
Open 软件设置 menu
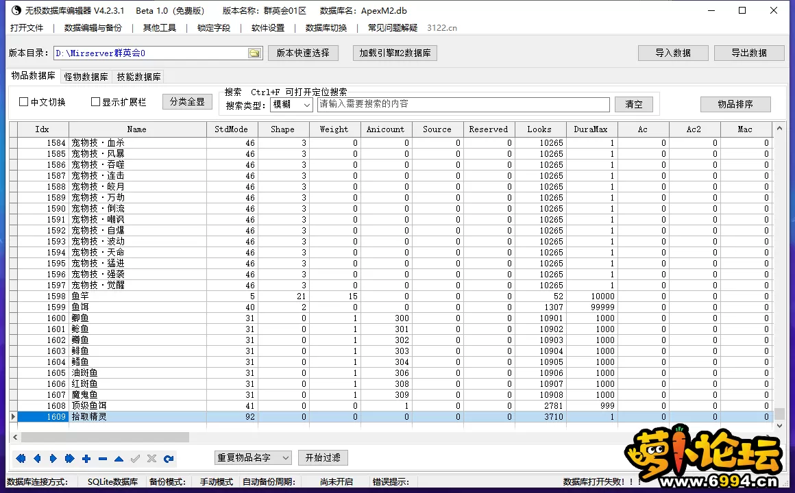(268, 28)
